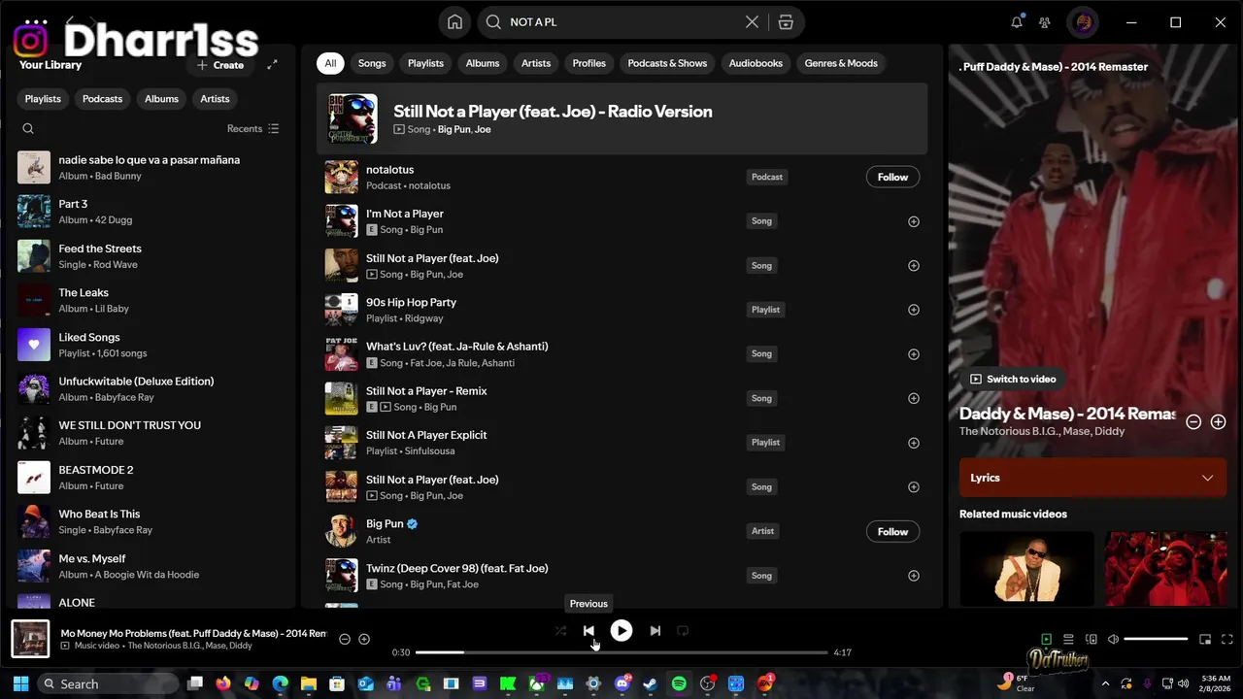Screen dimensions: 1243x699
Task: Open top result Still Not a Player Radio Version
Action: pyautogui.click(x=621, y=118)
